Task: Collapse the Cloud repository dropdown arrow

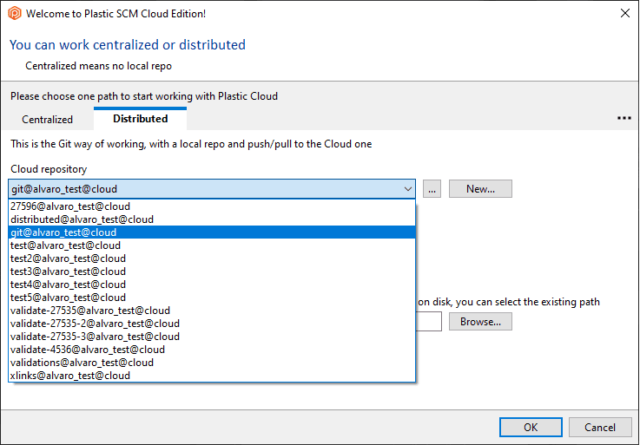Action: point(408,189)
